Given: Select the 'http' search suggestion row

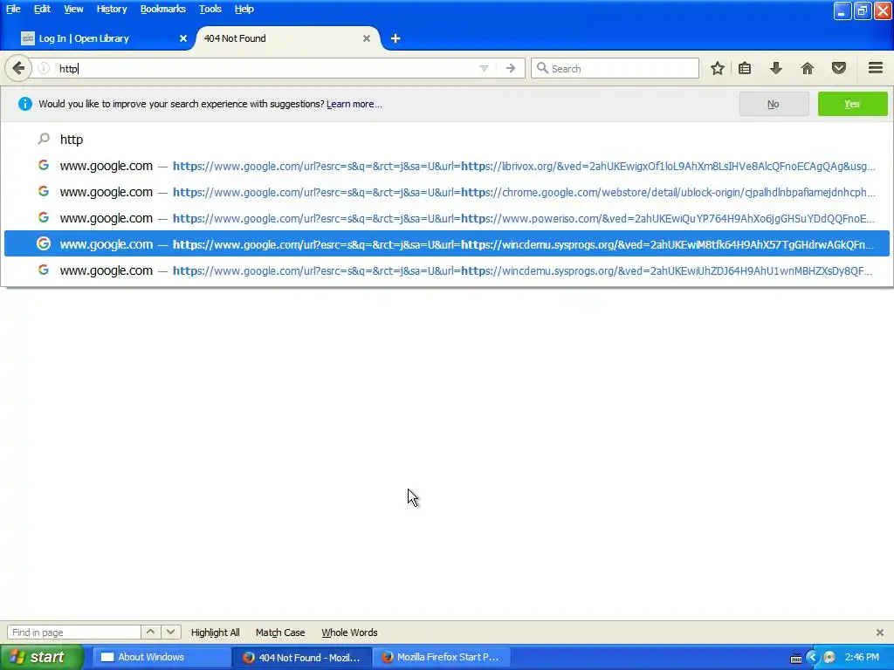Looking at the screenshot, I should coord(447,140).
